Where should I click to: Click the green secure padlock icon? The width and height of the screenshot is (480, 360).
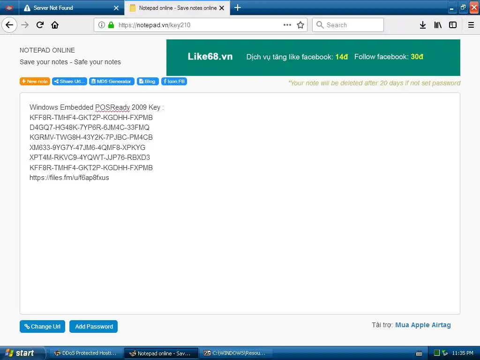coord(111,25)
